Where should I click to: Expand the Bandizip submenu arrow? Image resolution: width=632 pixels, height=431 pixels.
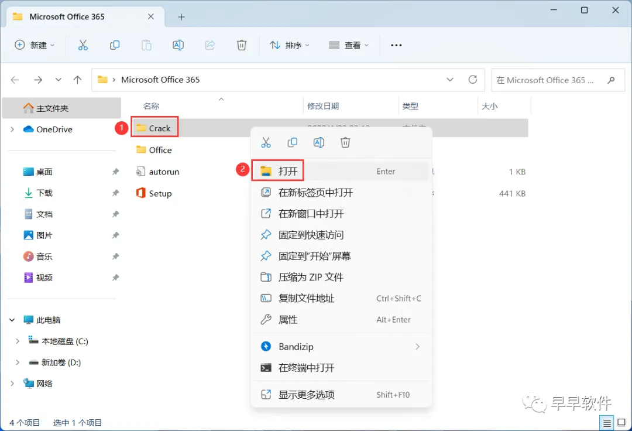tap(417, 347)
